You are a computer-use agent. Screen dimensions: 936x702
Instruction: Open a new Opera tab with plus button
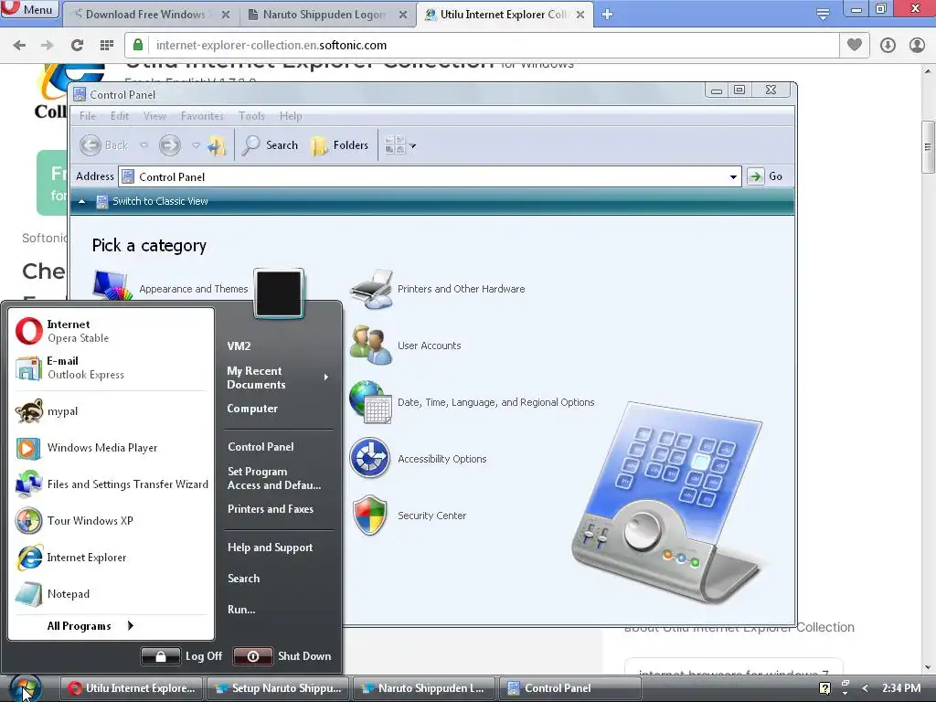[x=607, y=15]
